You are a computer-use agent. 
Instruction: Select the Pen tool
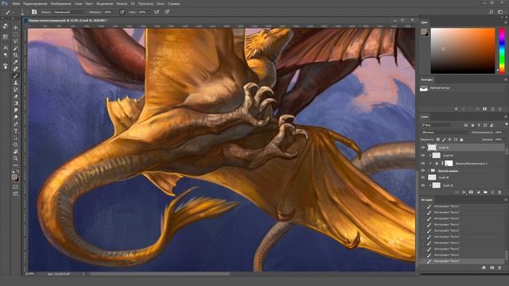(x=16, y=124)
